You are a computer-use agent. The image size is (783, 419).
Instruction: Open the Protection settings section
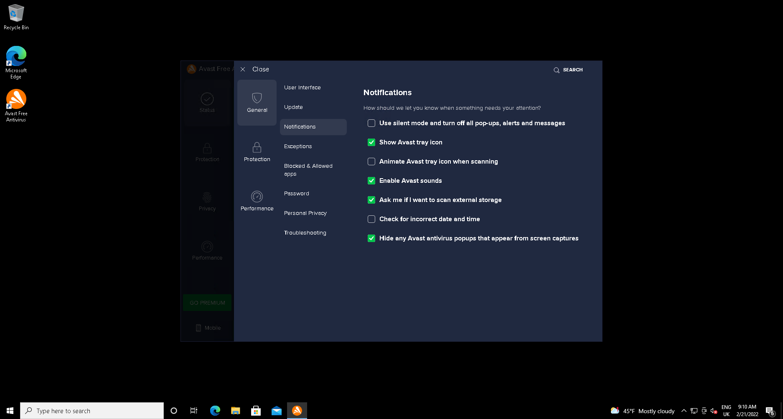click(257, 152)
